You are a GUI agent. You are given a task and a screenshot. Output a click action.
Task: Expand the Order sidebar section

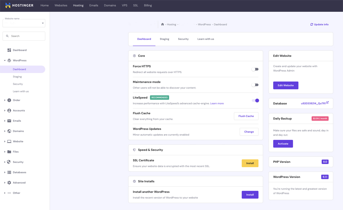click(x=5, y=100)
